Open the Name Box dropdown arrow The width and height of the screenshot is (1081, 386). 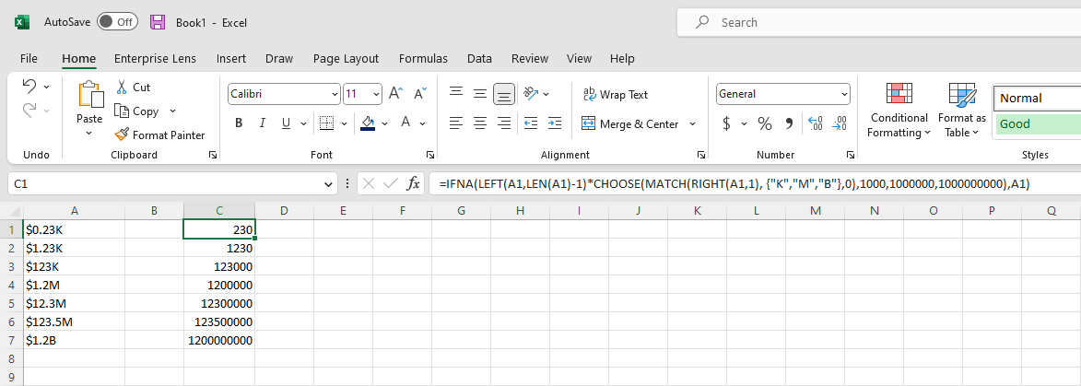[331, 184]
